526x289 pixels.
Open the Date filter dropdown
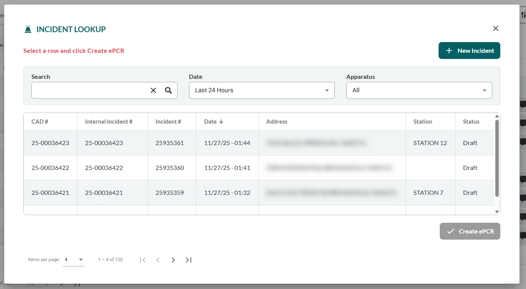(x=261, y=90)
